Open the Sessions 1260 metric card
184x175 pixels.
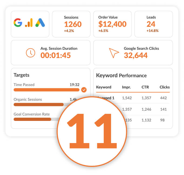click(x=71, y=24)
